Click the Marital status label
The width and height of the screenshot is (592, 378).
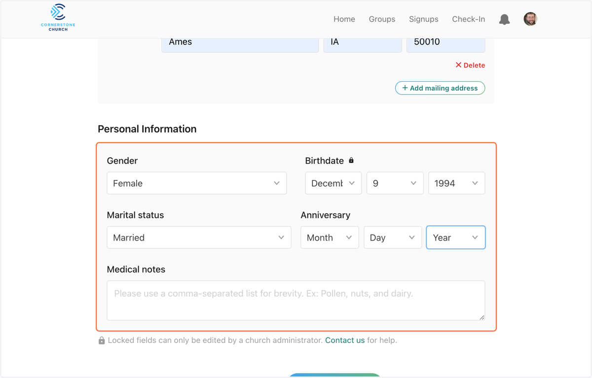click(135, 215)
